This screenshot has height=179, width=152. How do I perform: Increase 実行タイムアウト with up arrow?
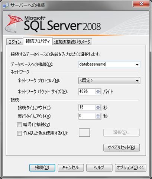point(98,115)
